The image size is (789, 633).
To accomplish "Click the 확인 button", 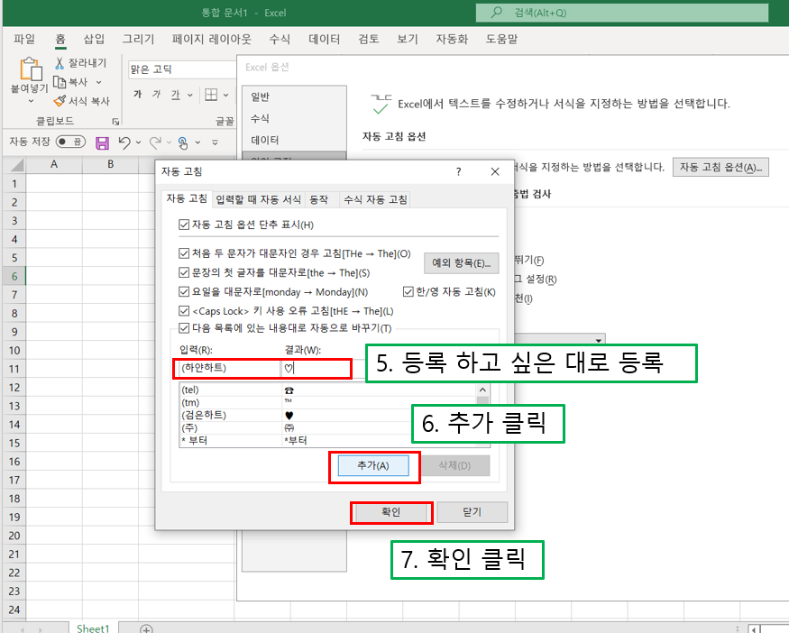I will click(391, 512).
